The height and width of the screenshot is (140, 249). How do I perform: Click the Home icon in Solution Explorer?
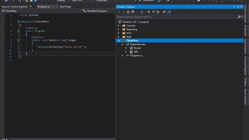tap(128, 12)
